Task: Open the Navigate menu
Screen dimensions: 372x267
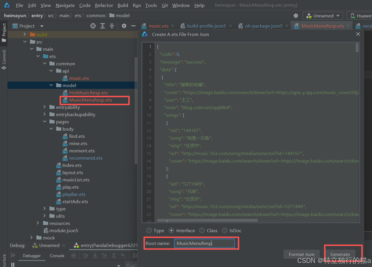Action: point(65,5)
